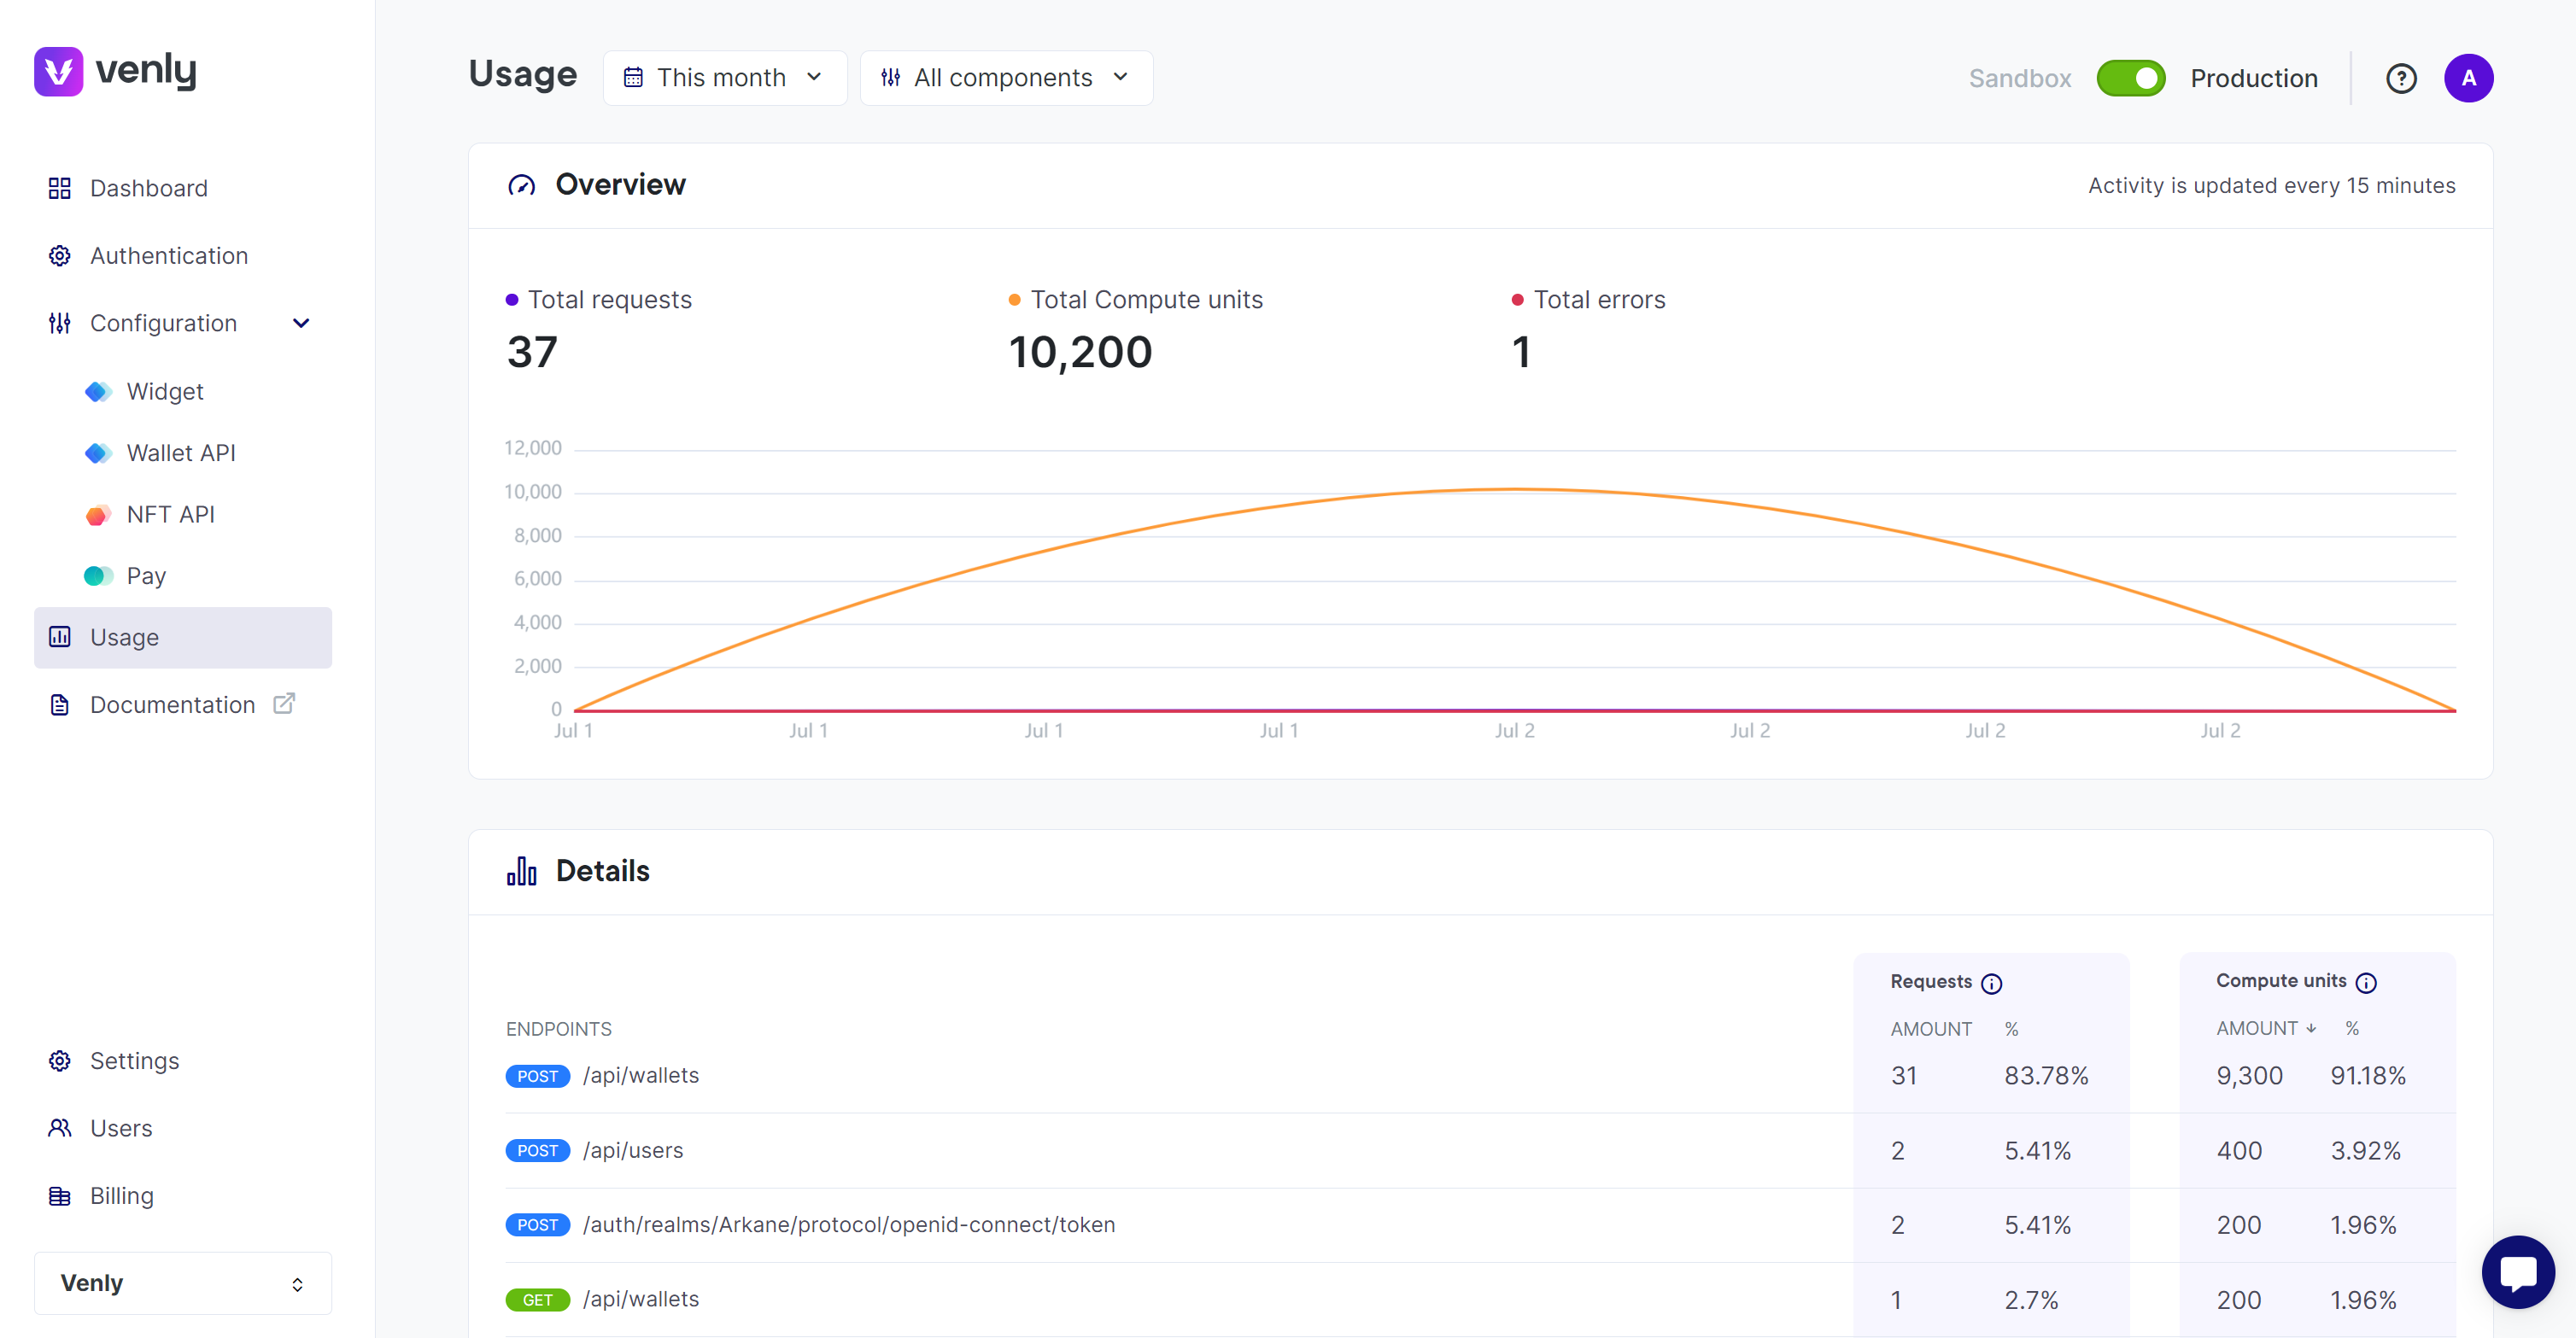The image size is (2576, 1338).
Task: Click the Pay teal icon
Action: (x=98, y=576)
